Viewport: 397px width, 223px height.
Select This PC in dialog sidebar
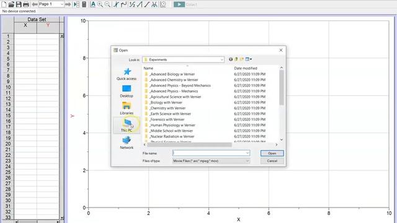[x=127, y=125]
